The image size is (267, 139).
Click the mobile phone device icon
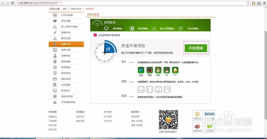pyautogui.click(x=158, y=89)
